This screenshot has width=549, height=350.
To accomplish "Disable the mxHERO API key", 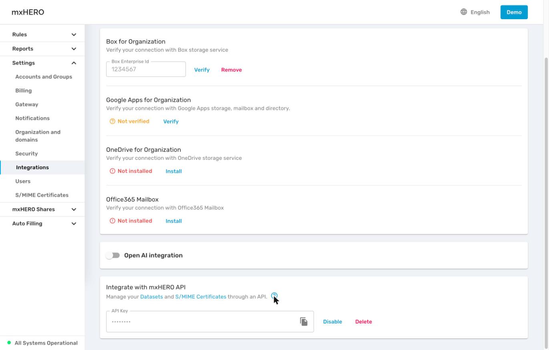I will coord(333,322).
